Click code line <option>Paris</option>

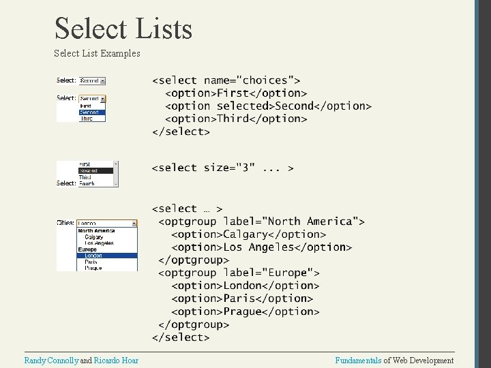pyautogui.click(x=242, y=298)
